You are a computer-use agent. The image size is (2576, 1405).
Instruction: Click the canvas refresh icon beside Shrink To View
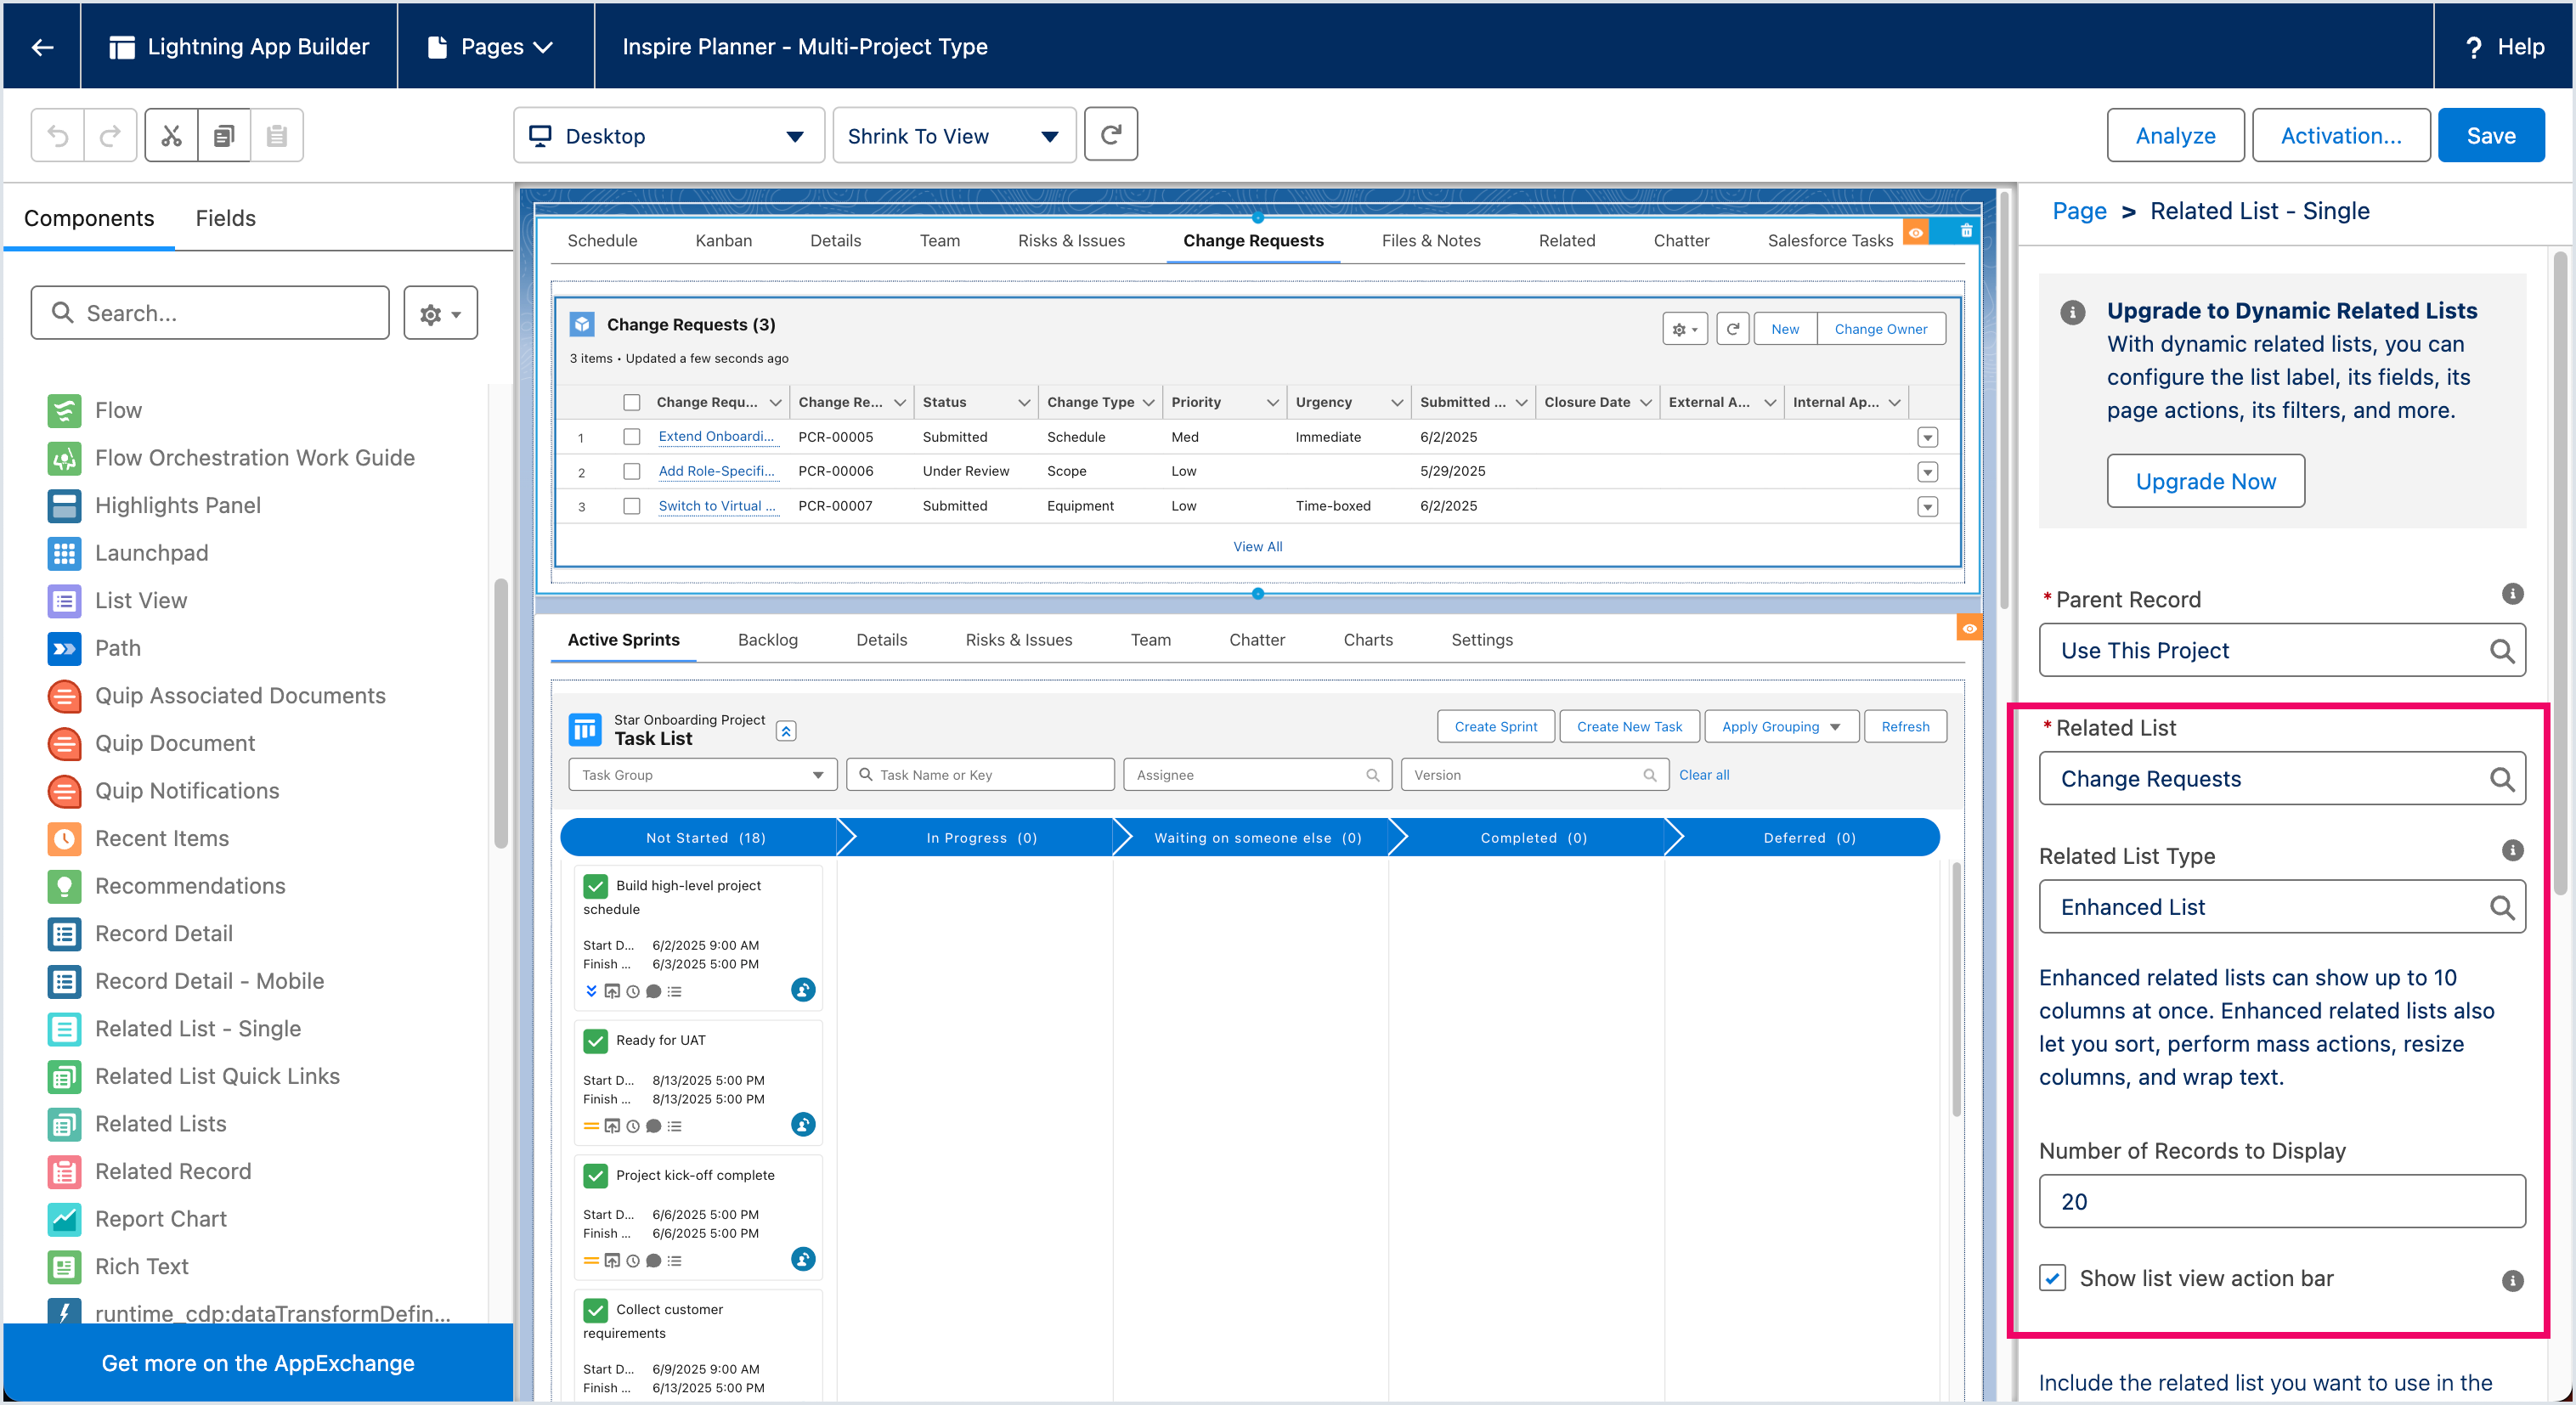click(1111, 134)
